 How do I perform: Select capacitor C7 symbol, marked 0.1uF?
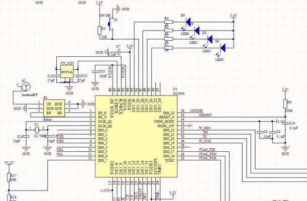pos(119,52)
